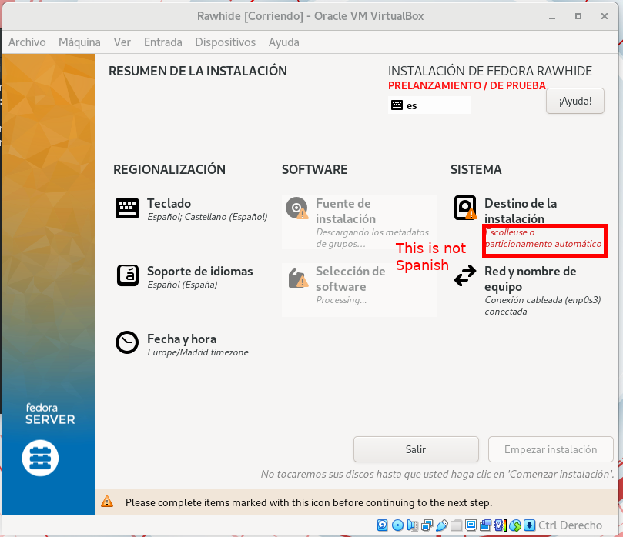This screenshot has width=623, height=537.
Task: Click 'PRELANZAMIENTO / DE PRUEBA' red label
Action: pos(467,85)
